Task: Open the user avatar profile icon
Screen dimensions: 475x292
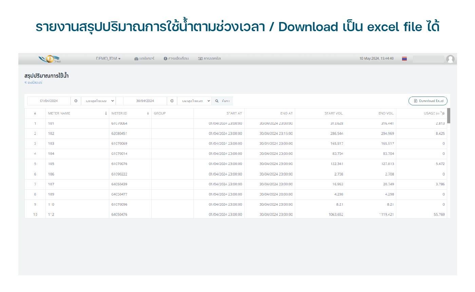Action: pyautogui.click(x=450, y=59)
